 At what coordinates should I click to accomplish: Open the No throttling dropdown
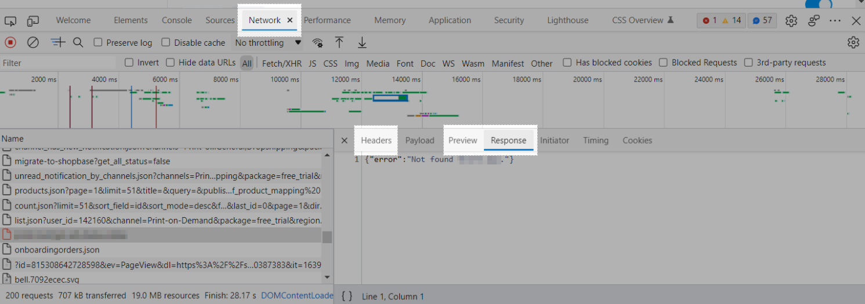point(267,42)
